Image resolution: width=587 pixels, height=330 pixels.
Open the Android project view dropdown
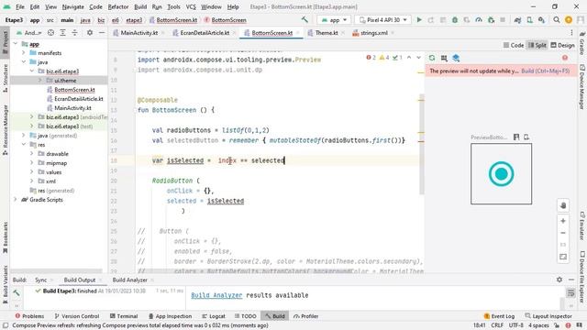pos(29,33)
